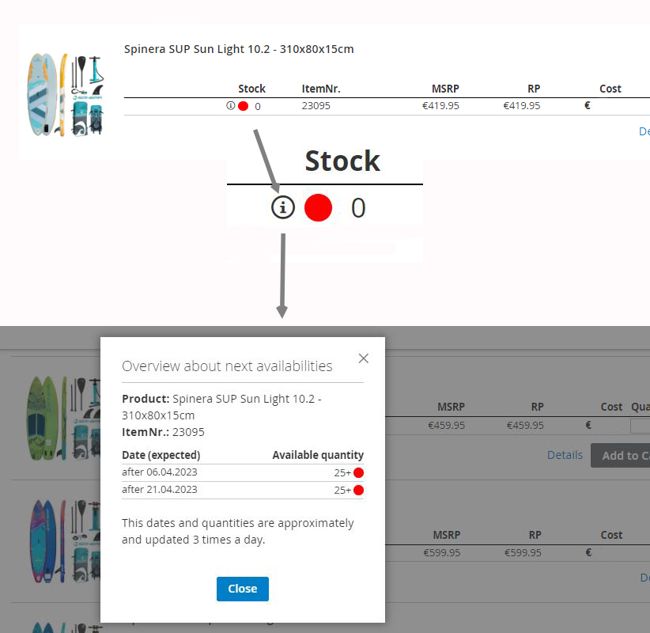Click the red dot next to after 21.04.2023
Image resolution: width=650 pixels, height=633 pixels.
(358, 491)
